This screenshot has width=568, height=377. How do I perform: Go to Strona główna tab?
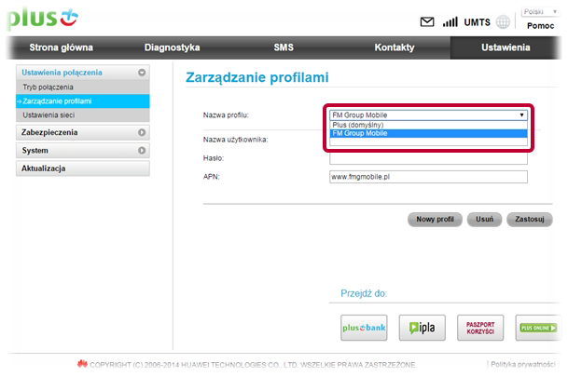pos(61,47)
